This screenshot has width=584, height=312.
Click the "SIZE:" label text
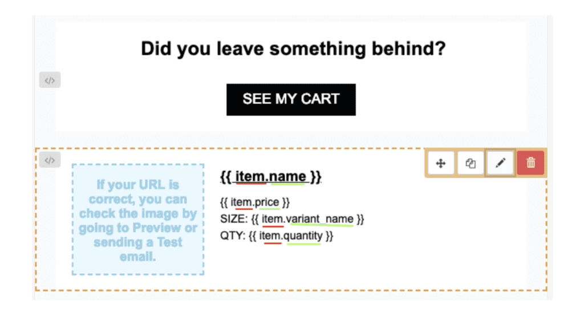point(233,219)
